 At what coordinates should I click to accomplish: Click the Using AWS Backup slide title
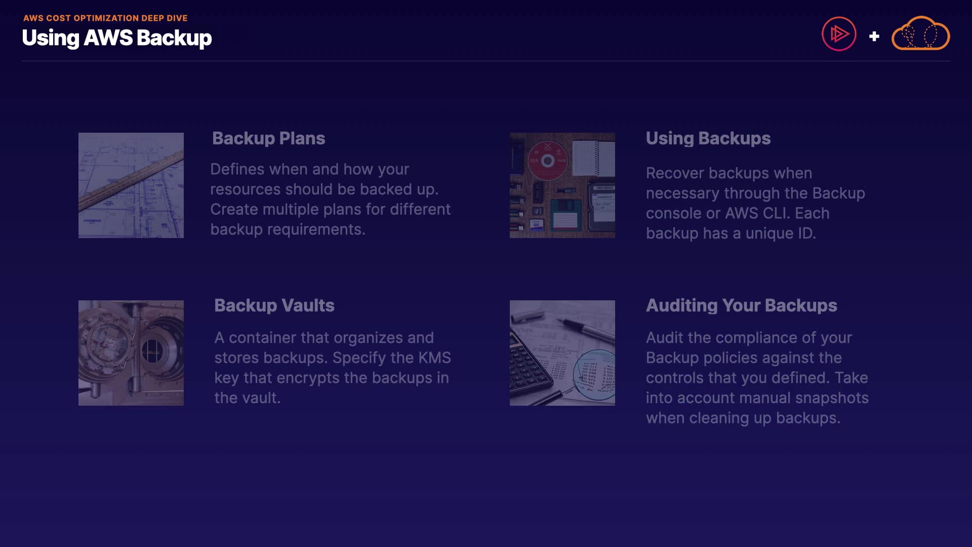click(117, 38)
